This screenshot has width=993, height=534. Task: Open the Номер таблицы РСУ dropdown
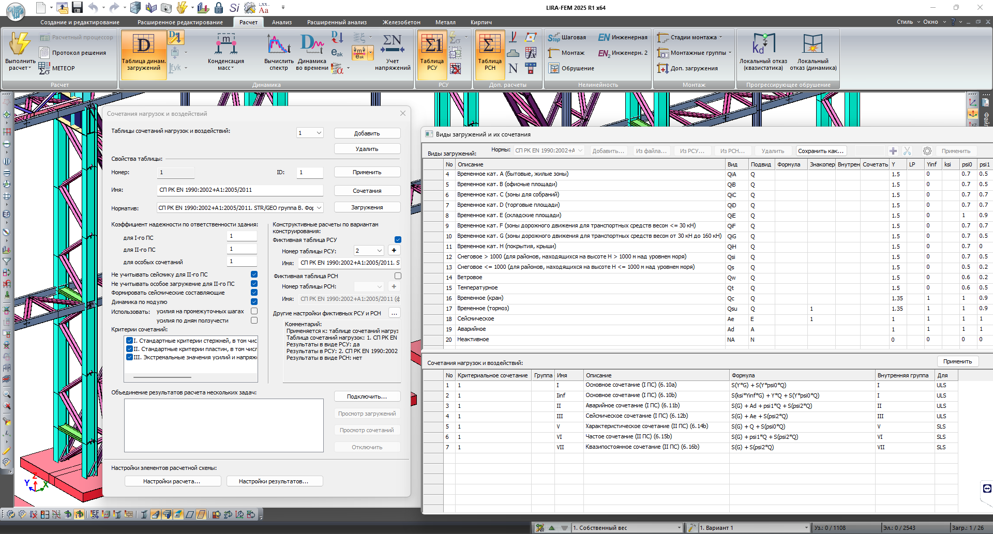point(379,251)
